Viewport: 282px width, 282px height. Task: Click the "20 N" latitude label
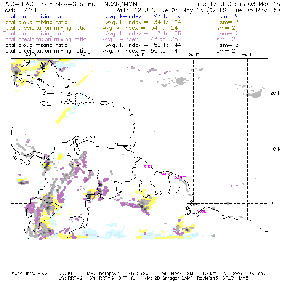tap(276, 93)
